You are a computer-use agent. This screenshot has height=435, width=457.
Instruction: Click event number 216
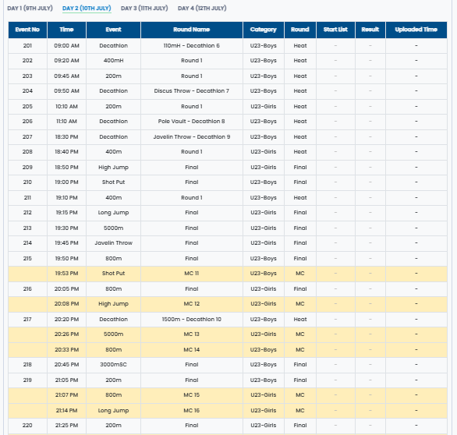(27, 289)
